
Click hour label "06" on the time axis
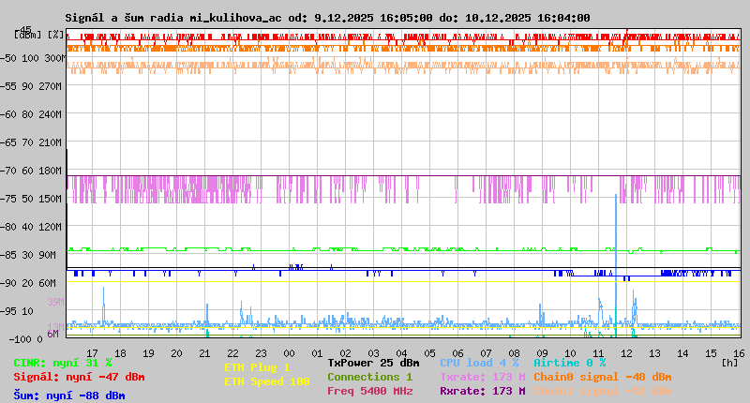coord(457,353)
